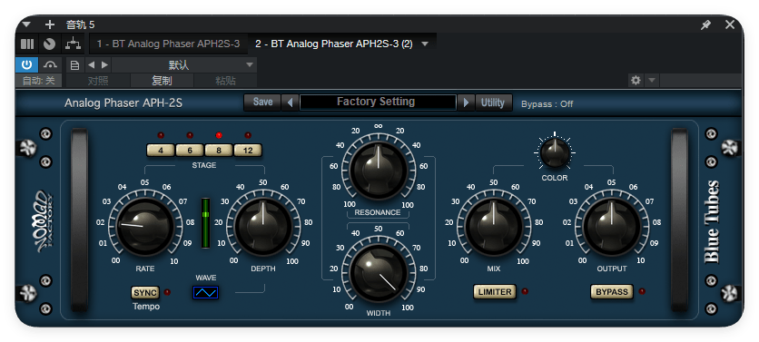Go to next Factory Setting preset arrow
The height and width of the screenshot is (342, 759).
(466, 103)
